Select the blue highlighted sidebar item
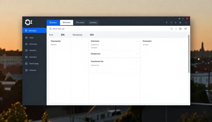 (x=34, y=30)
